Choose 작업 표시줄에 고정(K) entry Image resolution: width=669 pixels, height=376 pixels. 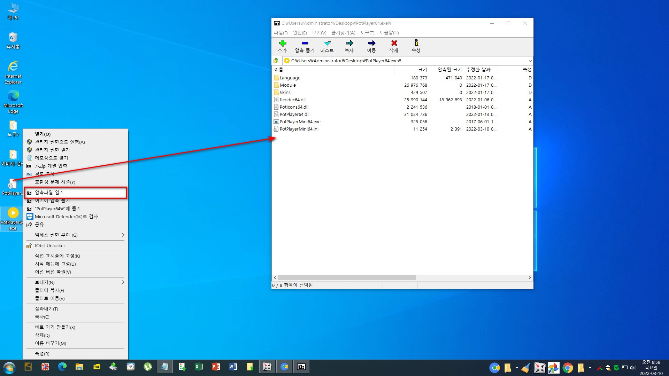click(75, 256)
